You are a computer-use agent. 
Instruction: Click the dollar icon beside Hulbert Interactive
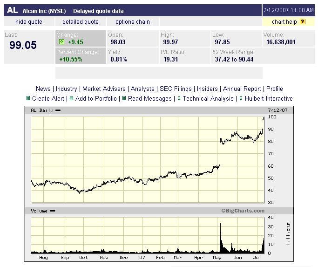(x=241, y=98)
